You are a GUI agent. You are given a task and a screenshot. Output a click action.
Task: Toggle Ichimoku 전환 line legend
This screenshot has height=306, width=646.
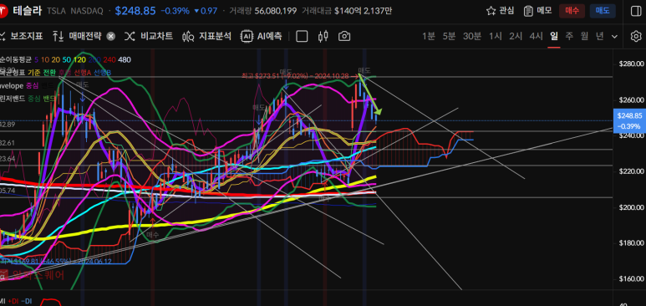click(x=49, y=73)
